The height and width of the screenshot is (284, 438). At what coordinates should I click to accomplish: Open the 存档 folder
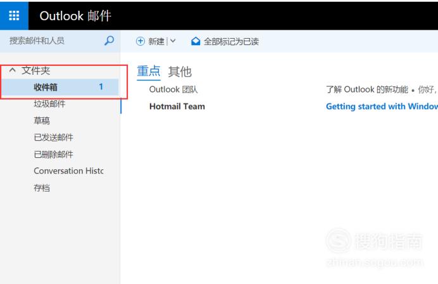[42, 188]
